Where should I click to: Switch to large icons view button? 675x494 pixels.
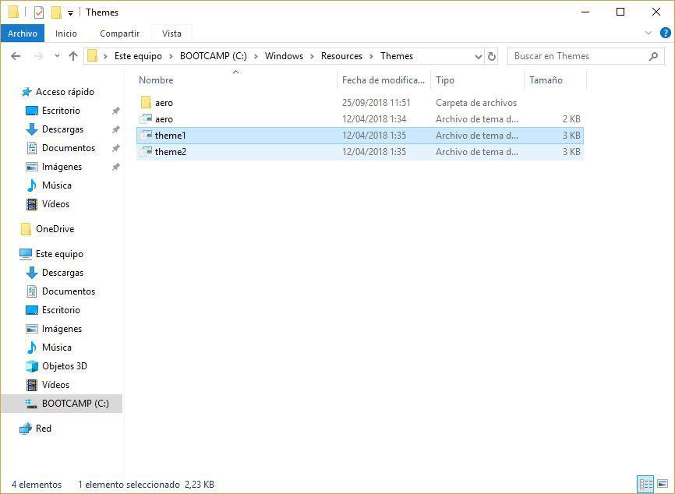(663, 484)
